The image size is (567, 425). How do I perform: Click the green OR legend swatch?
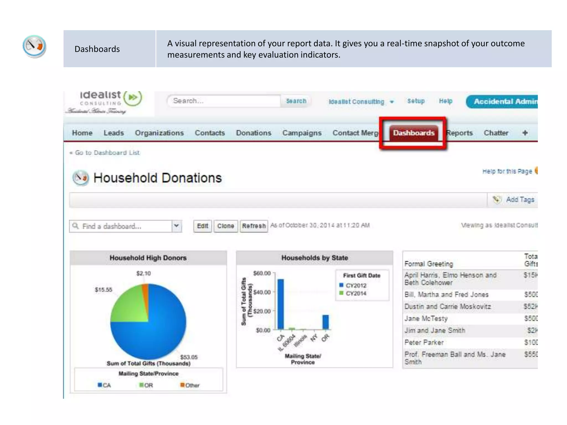click(x=141, y=385)
